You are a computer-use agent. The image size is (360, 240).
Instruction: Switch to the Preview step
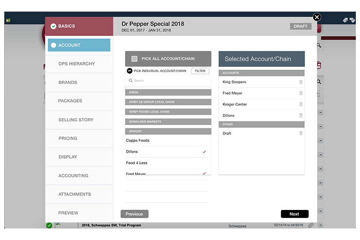point(79,213)
